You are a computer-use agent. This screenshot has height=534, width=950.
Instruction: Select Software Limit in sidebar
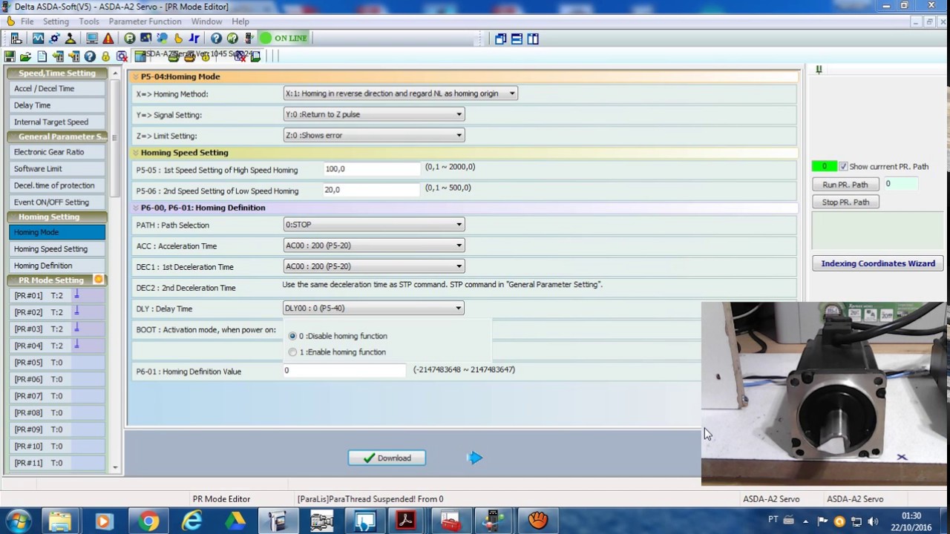(x=57, y=169)
